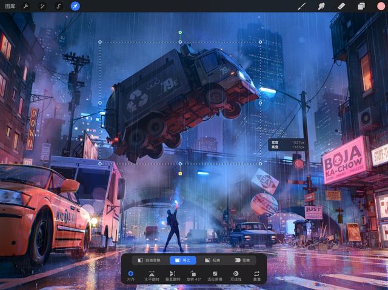This screenshot has height=290, width=388.
Task: Click the top-center bounding box handle
Action: tap(180, 42)
